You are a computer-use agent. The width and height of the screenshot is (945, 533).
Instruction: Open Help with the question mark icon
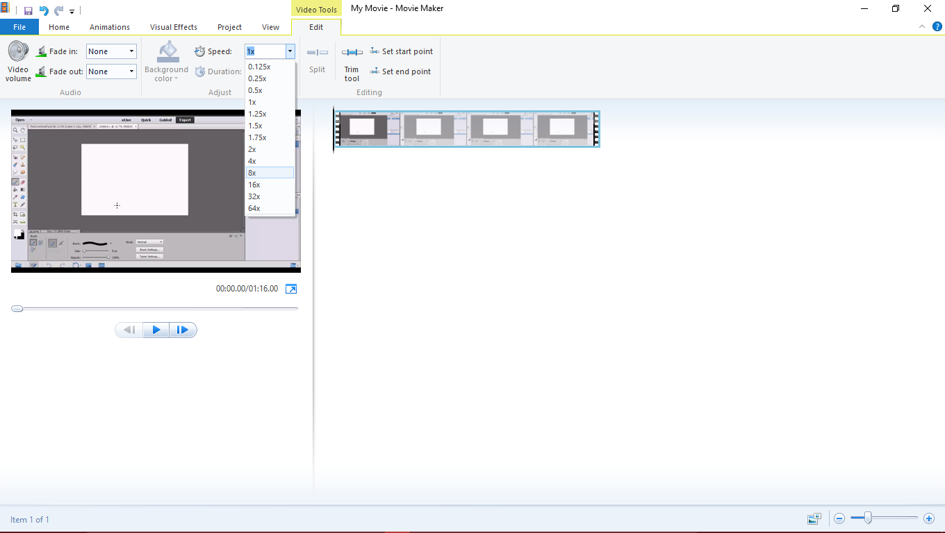(x=937, y=26)
